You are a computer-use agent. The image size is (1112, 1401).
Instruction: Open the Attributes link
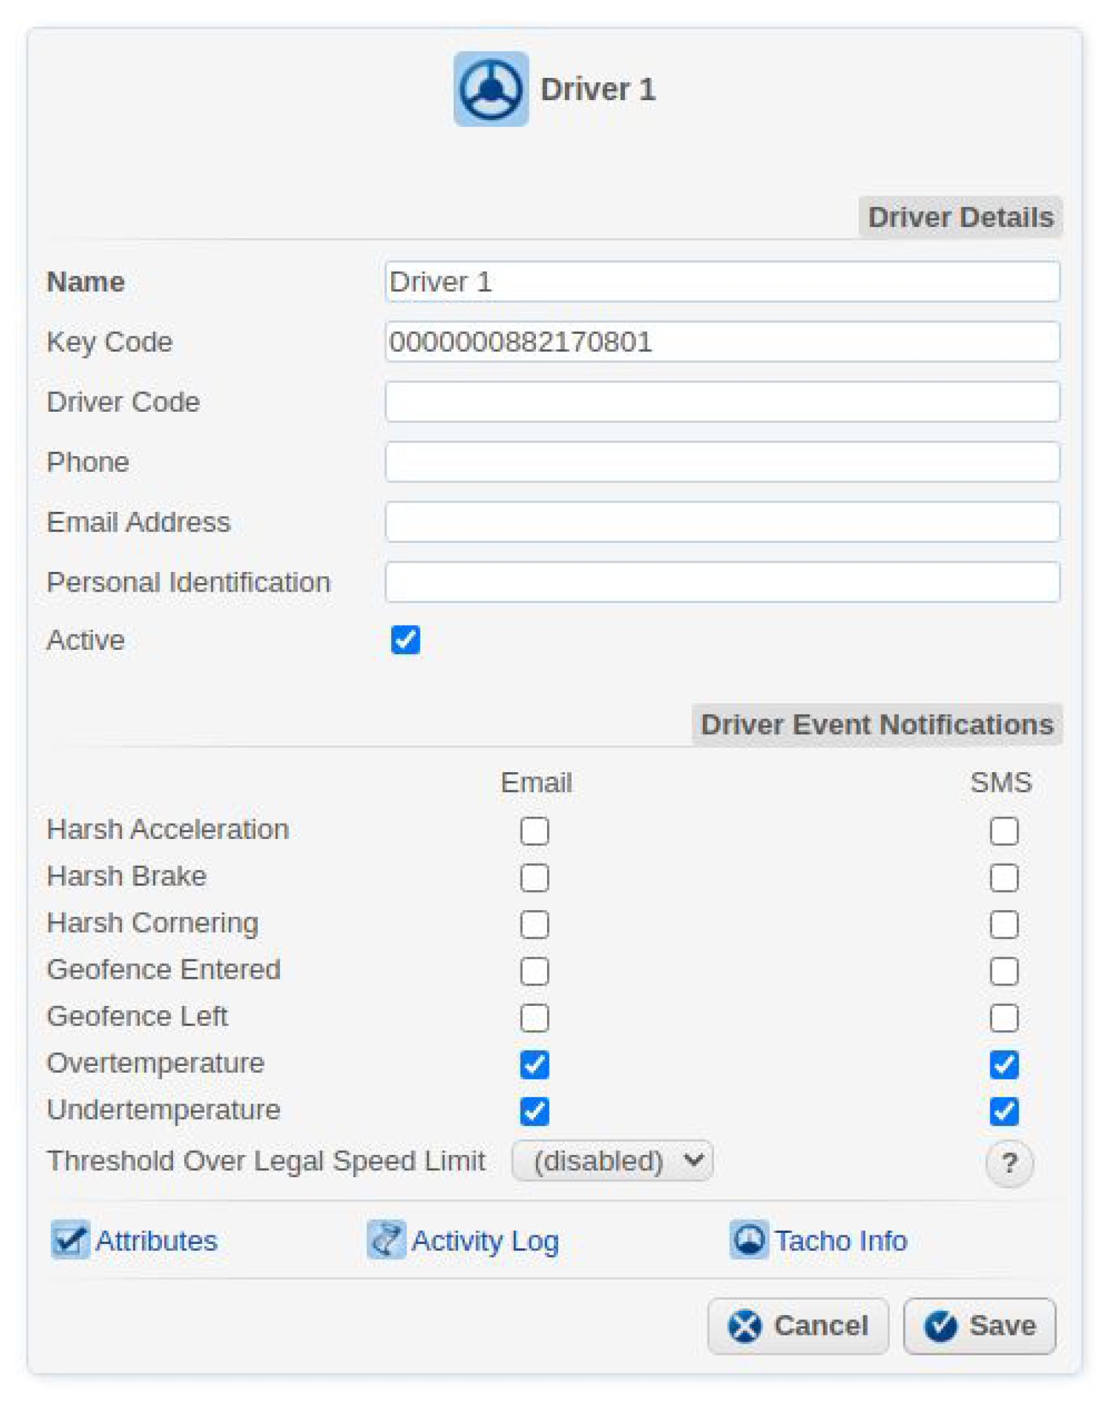(156, 1241)
